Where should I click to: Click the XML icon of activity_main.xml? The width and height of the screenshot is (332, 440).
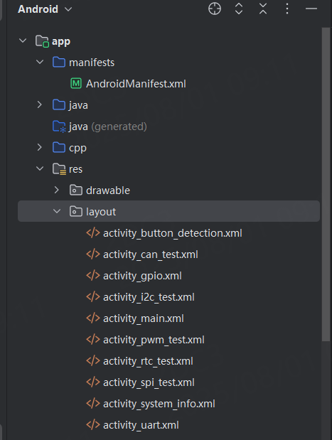click(x=93, y=318)
